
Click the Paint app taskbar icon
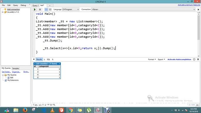tap(7, 110)
